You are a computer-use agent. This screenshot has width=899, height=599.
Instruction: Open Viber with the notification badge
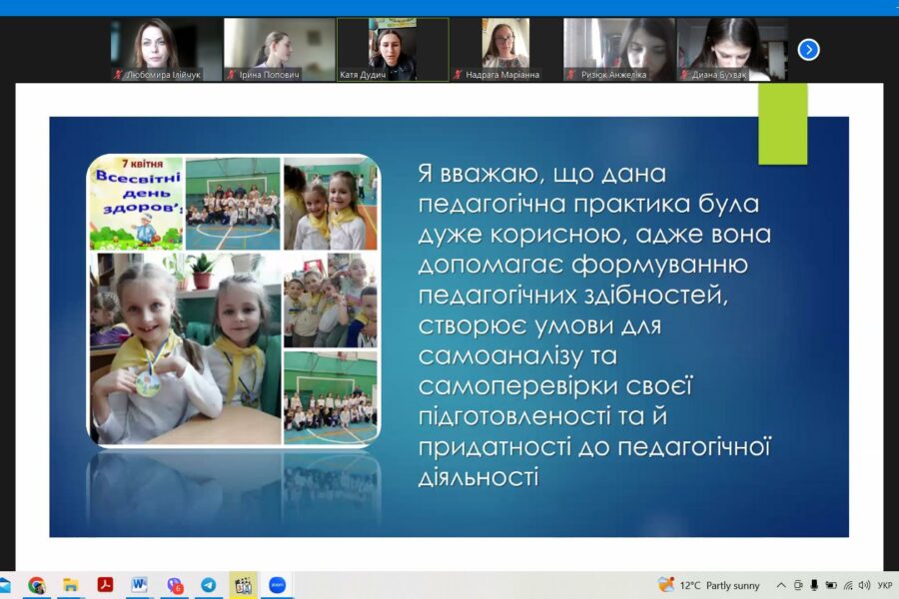pyautogui.click(x=175, y=585)
